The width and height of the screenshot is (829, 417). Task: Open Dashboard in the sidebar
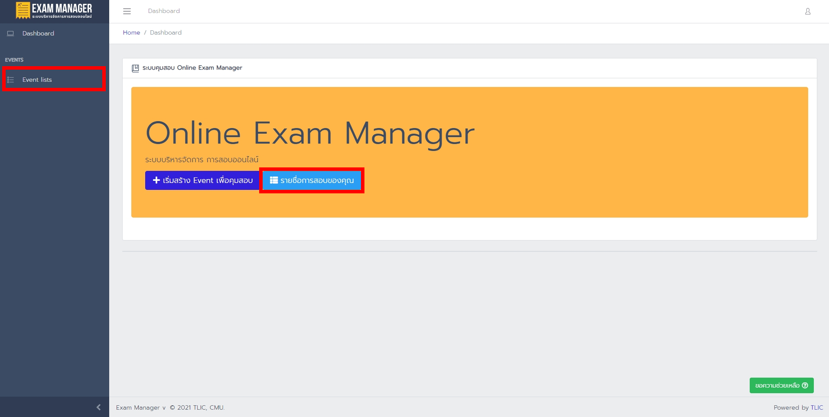coord(55,33)
